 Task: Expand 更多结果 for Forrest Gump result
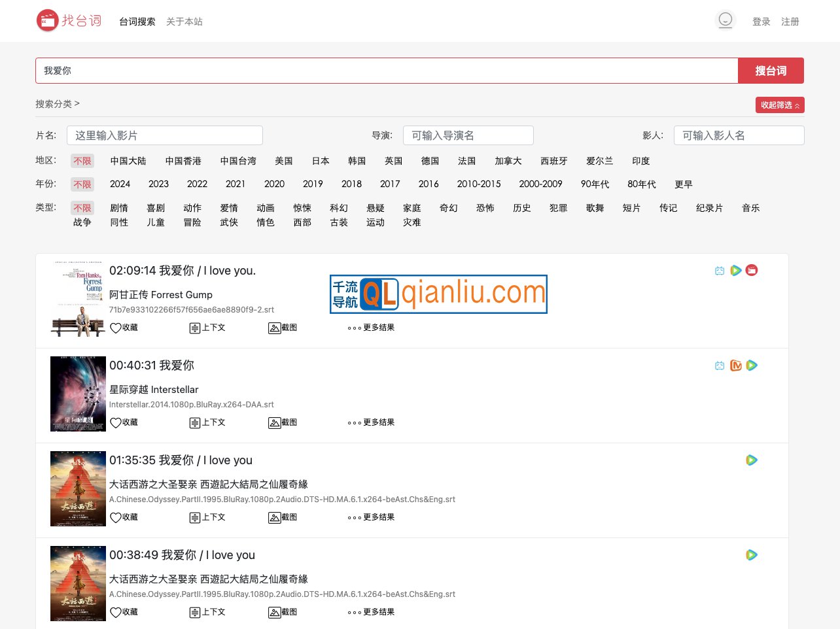[x=371, y=328]
